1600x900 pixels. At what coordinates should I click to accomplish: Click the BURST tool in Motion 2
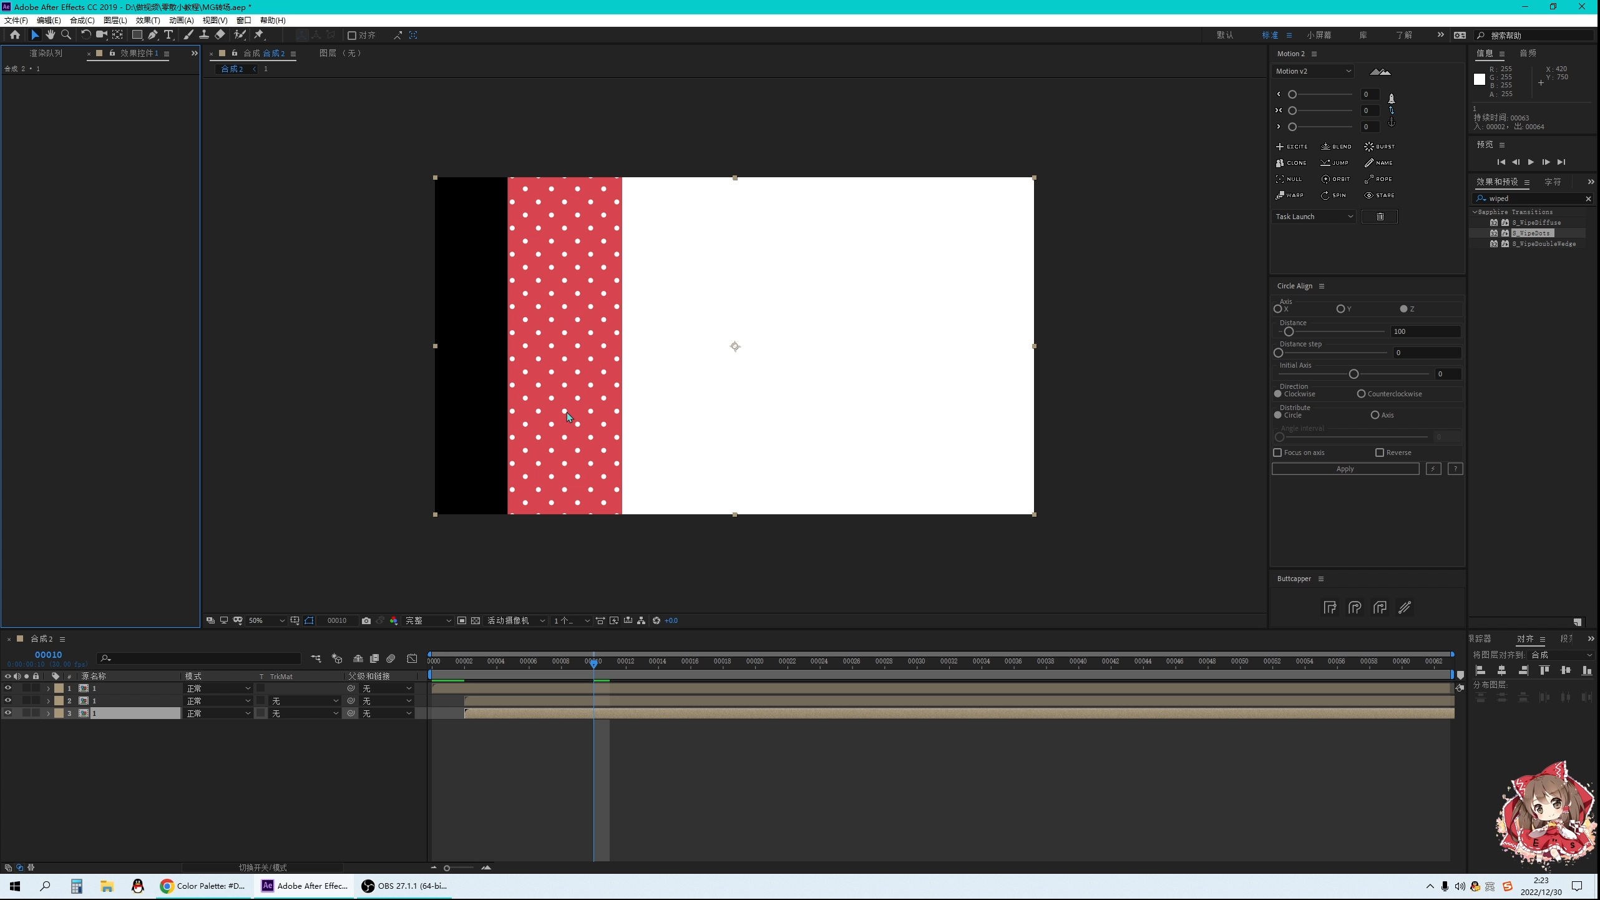point(1379,147)
